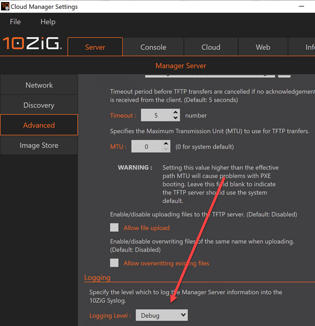Screen dimensions: 315x326
Task: Click the Manager Server heading
Action: [180, 66]
